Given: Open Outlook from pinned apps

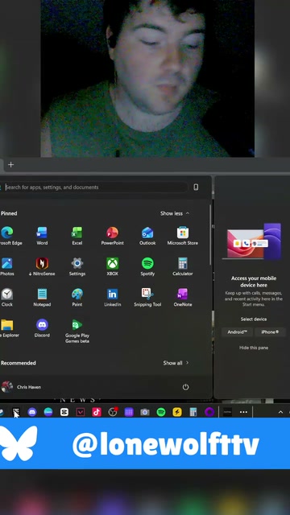Looking at the screenshot, I should [x=147, y=236].
